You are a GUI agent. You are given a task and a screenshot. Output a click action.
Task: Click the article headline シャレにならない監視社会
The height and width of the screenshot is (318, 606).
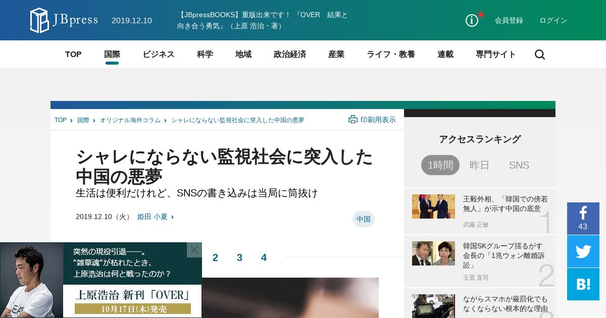tap(224, 167)
